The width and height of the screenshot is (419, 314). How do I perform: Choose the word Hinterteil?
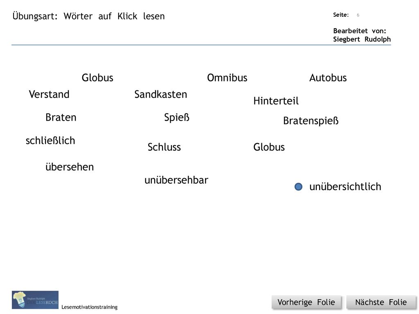click(276, 101)
